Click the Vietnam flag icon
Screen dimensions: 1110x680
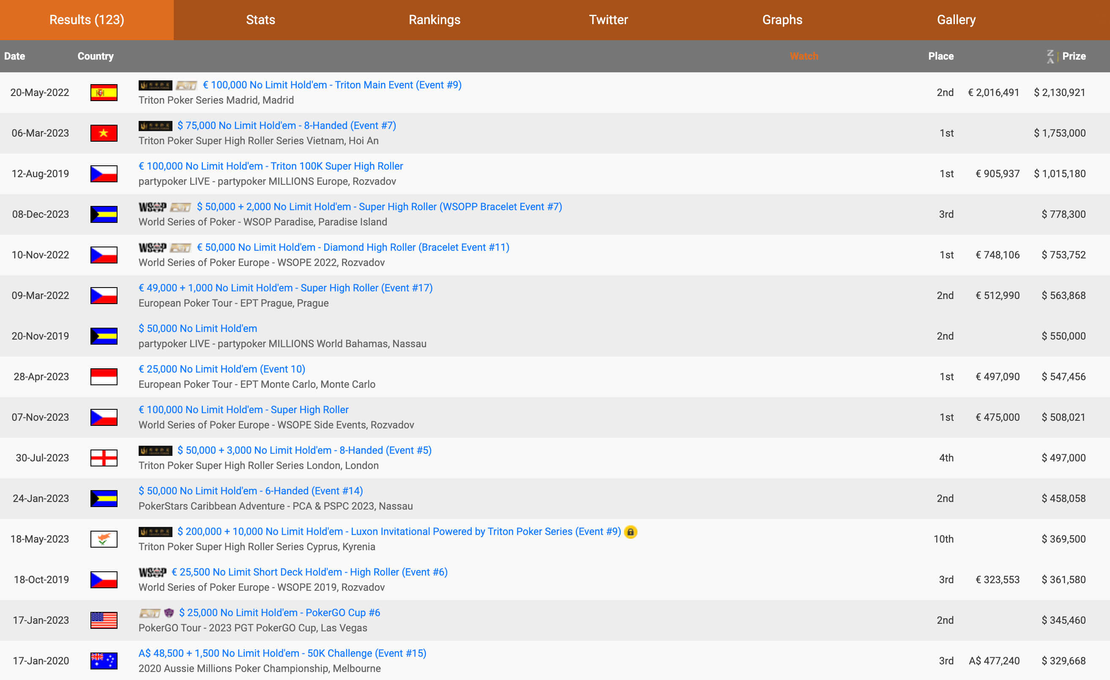click(104, 133)
